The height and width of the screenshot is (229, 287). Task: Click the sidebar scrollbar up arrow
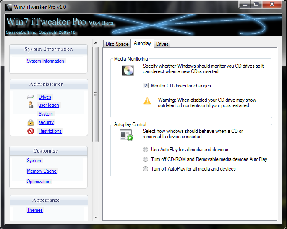coord(96,43)
